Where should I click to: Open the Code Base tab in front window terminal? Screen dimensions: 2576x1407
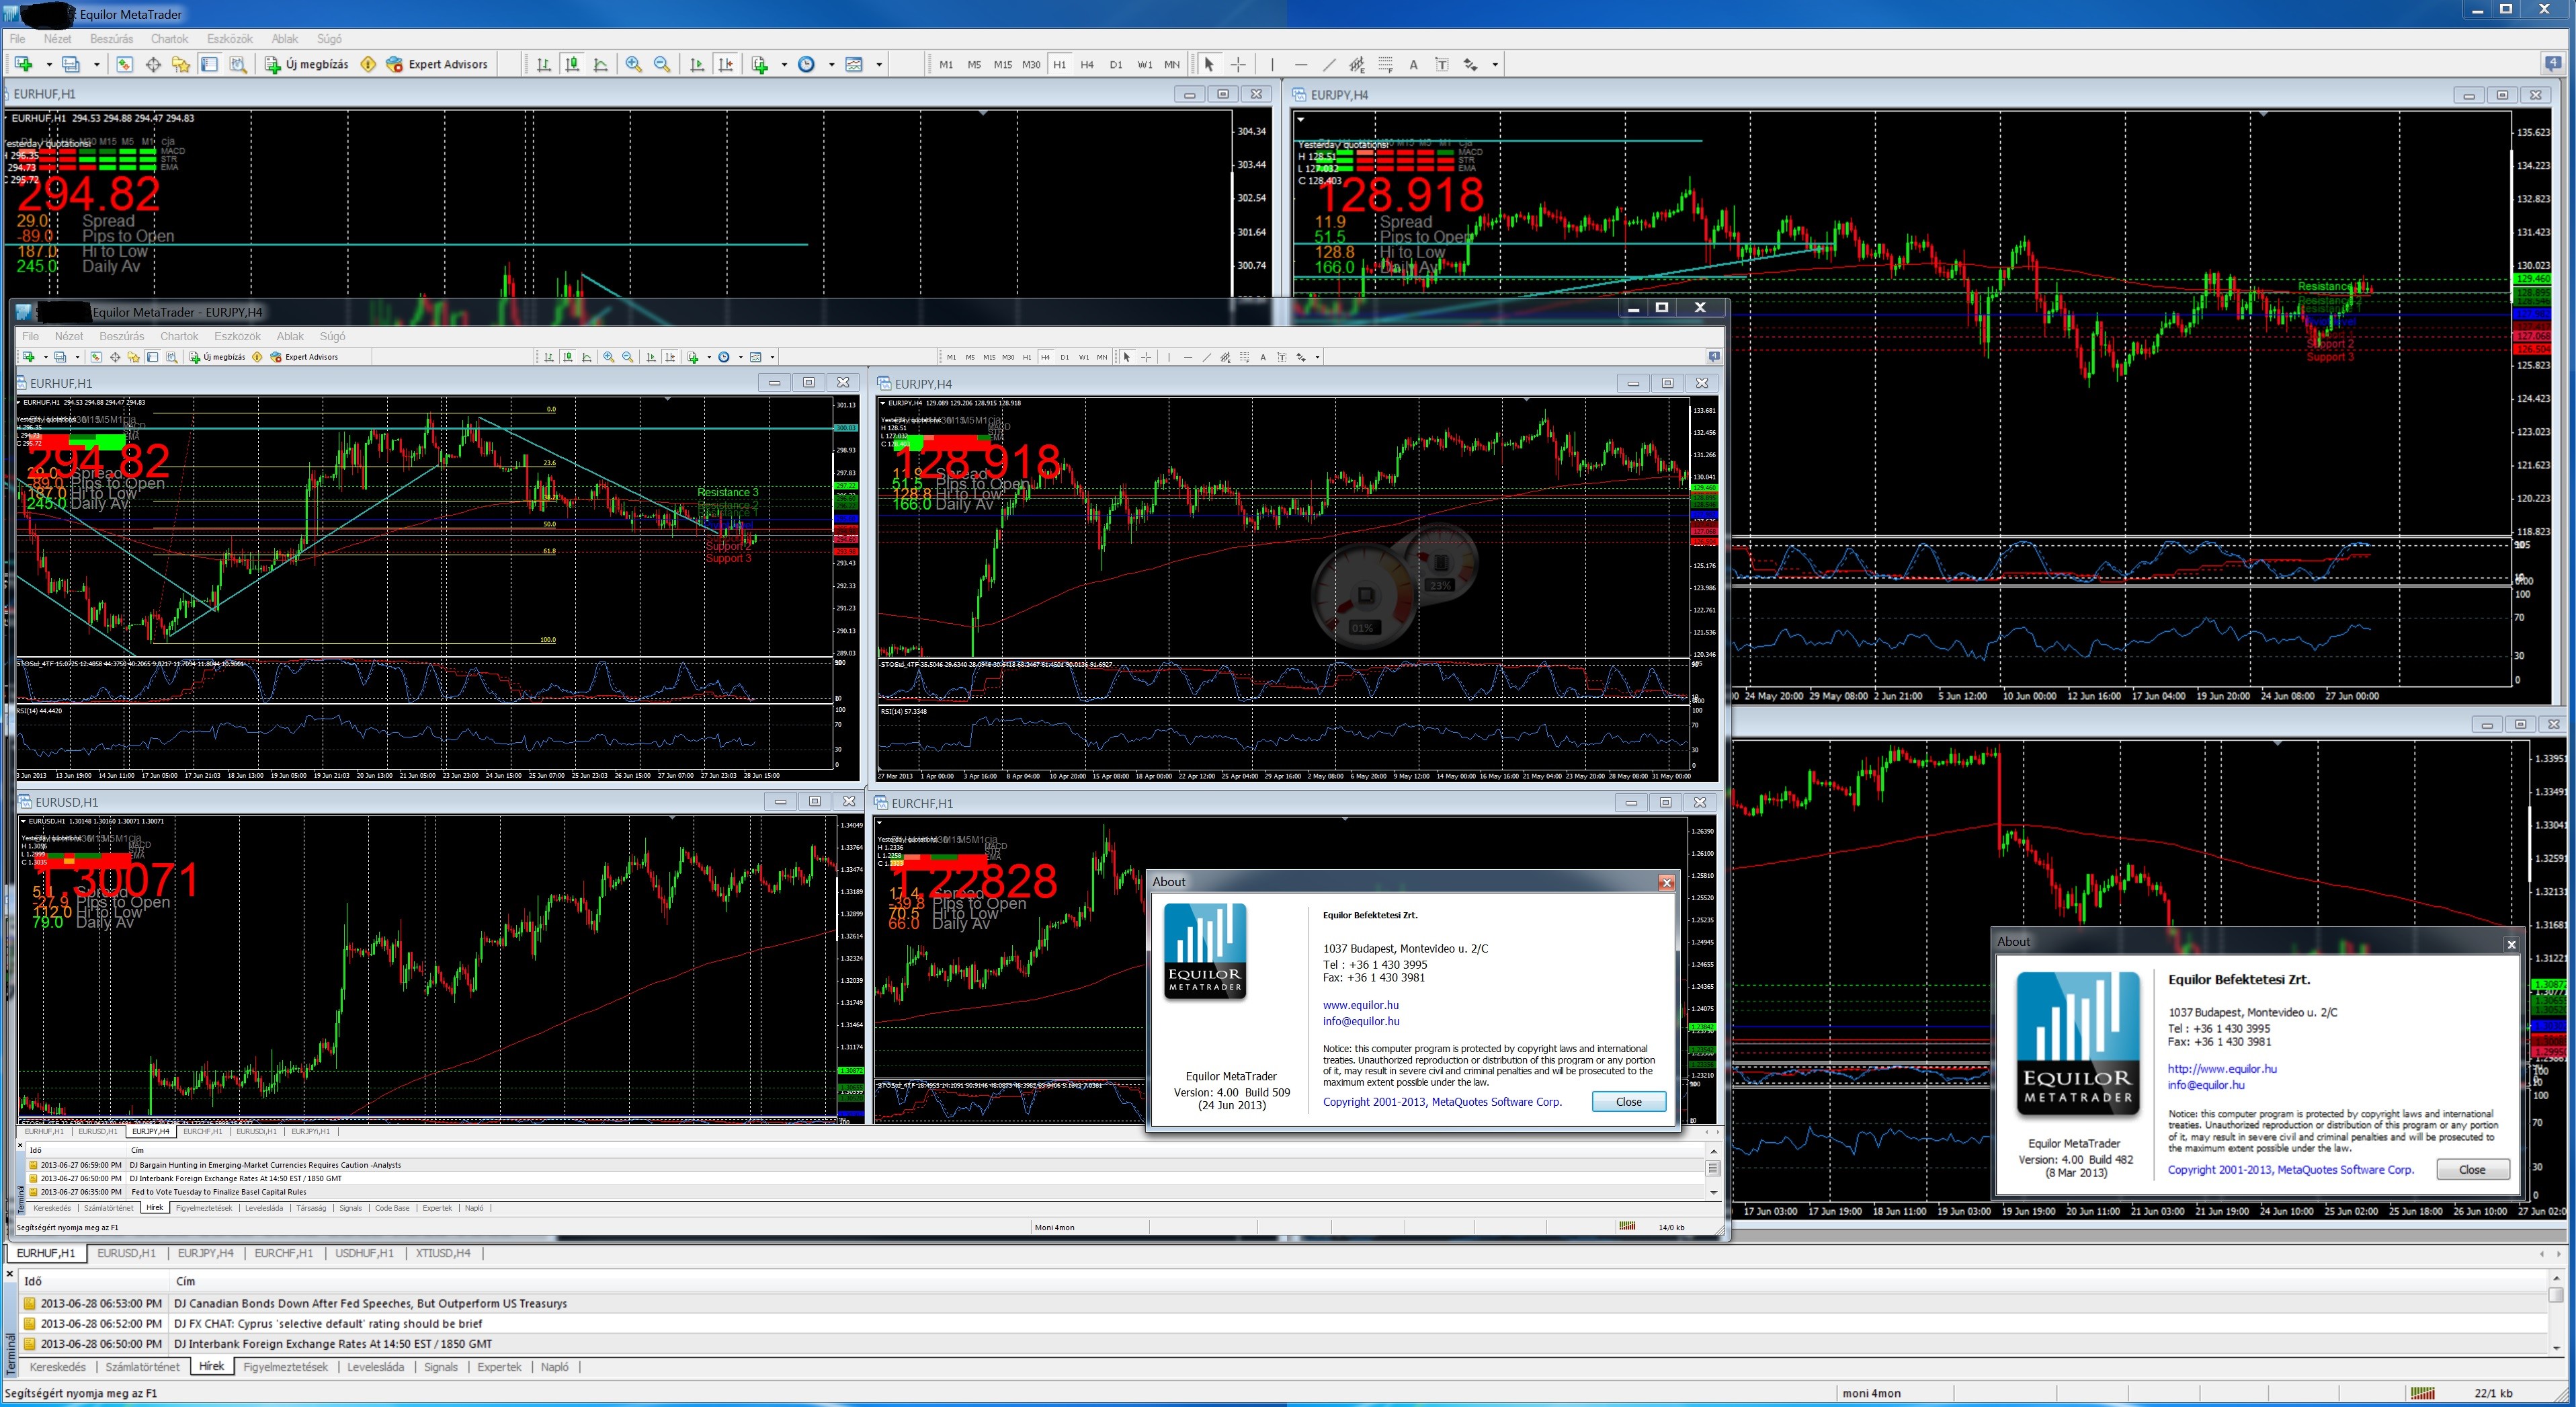(x=392, y=1208)
